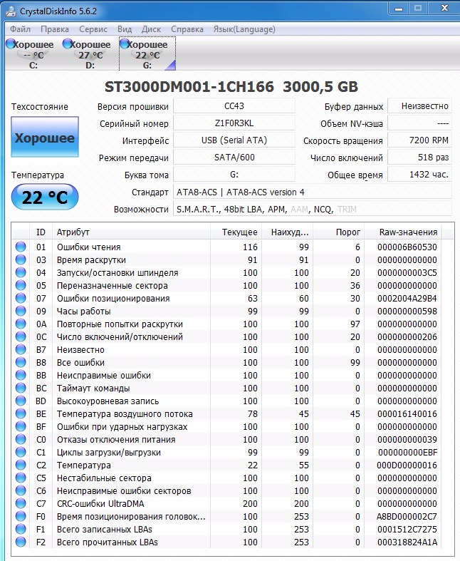Click status icon for Ошибки при ударных нагрузках

(x=21, y=426)
